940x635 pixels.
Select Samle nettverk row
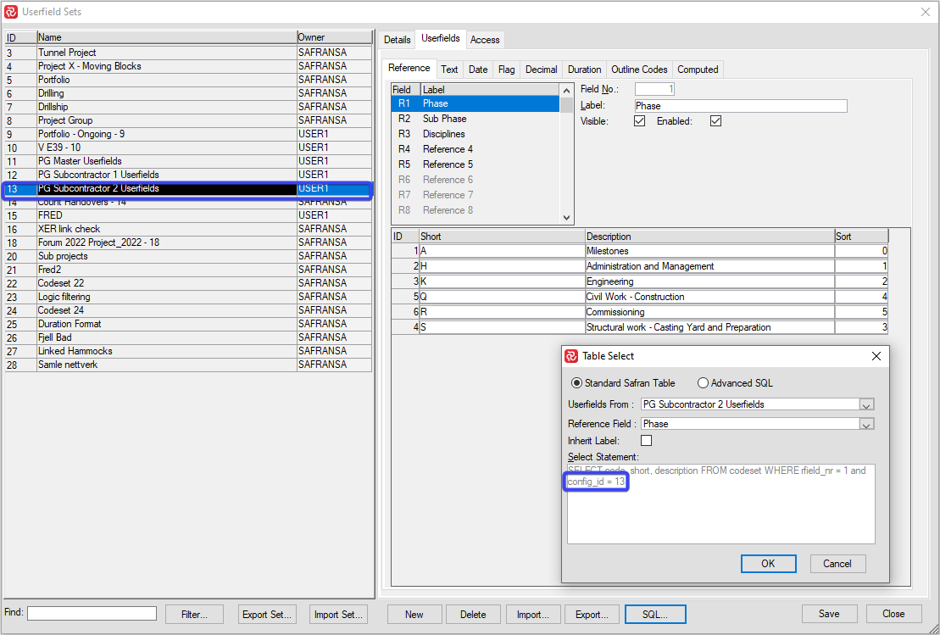188,365
